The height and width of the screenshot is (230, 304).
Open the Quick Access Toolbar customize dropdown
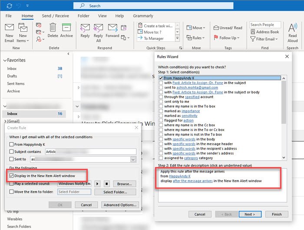pos(27,6)
